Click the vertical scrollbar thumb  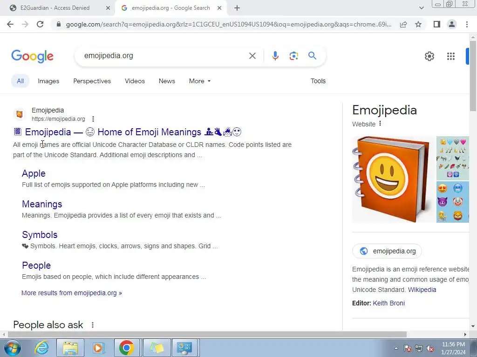coord(473,76)
